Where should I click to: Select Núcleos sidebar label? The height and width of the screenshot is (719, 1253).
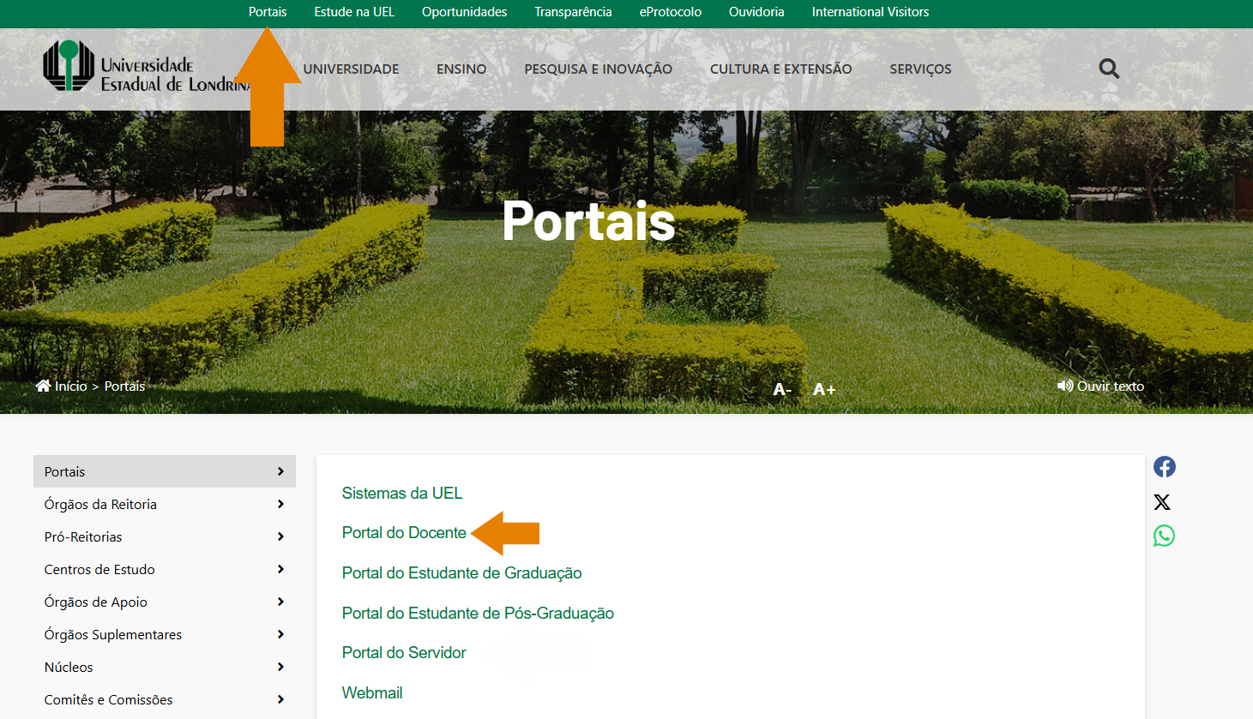pos(69,668)
